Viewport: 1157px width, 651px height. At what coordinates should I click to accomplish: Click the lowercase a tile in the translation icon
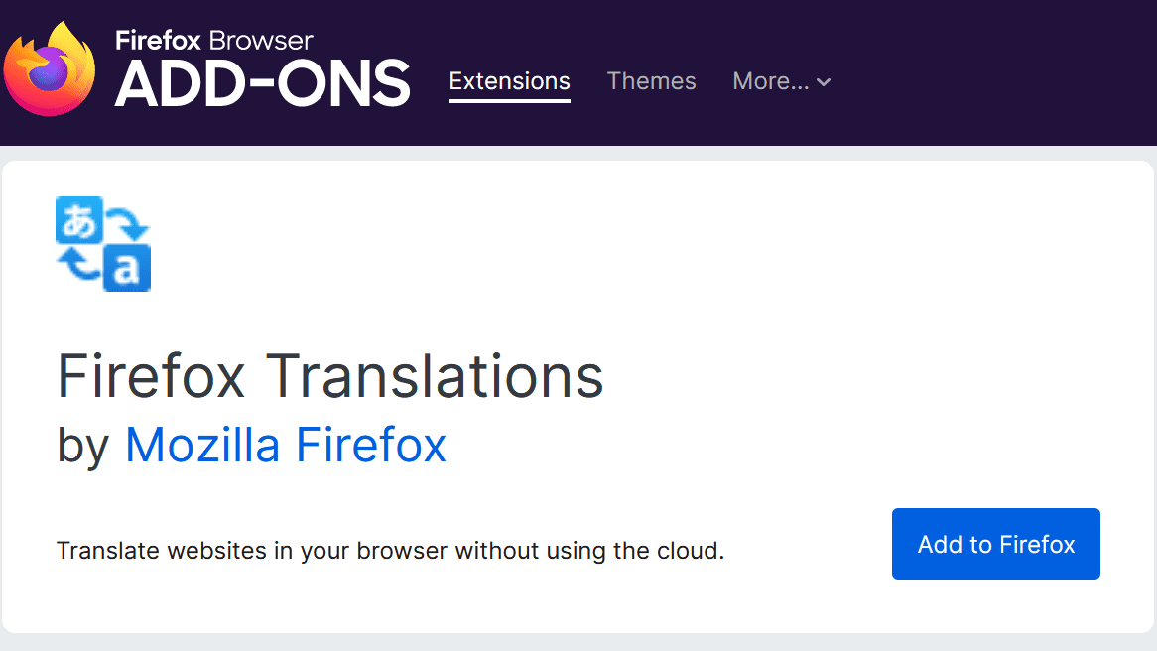click(x=127, y=268)
